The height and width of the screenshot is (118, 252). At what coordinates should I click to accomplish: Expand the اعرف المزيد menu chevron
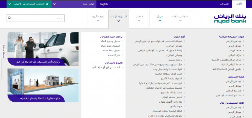click(x=98, y=21)
